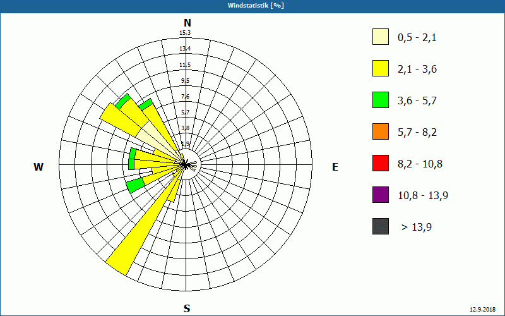Click the green segment of the west-southwest bar

pyautogui.click(x=136, y=186)
